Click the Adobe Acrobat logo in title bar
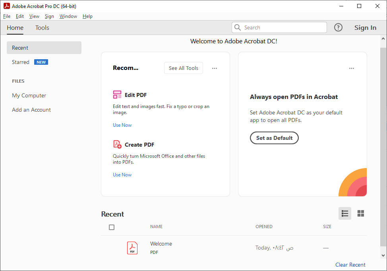 point(7,6)
